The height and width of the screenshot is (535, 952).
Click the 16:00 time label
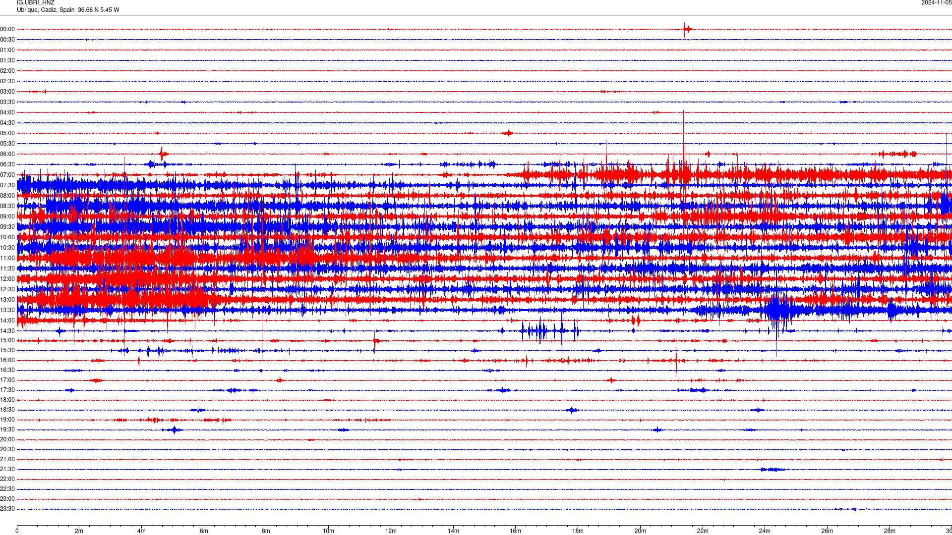pos(7,360)
